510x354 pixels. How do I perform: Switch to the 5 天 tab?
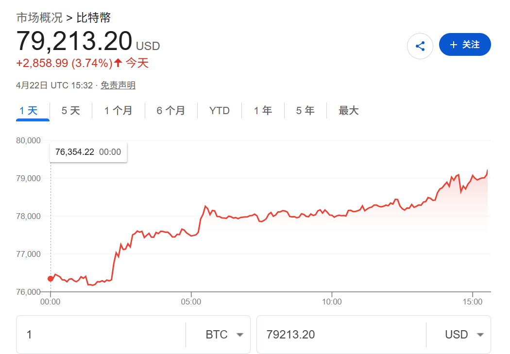point(70,111)
